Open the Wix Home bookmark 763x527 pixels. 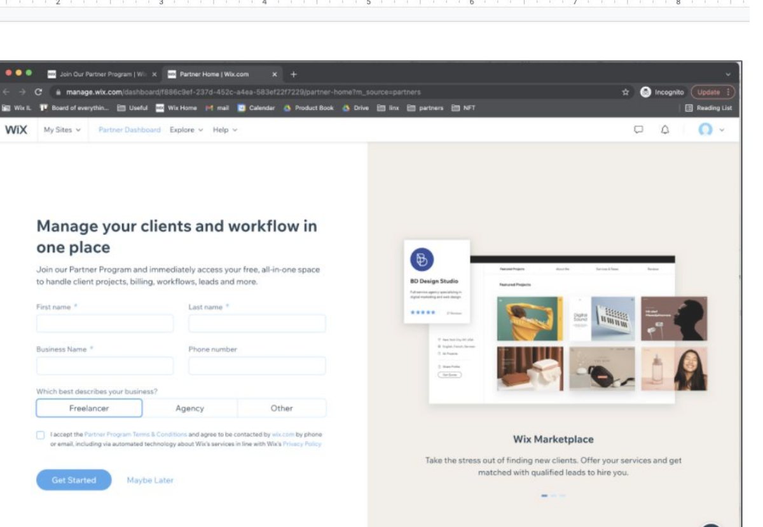click(177, 108)
